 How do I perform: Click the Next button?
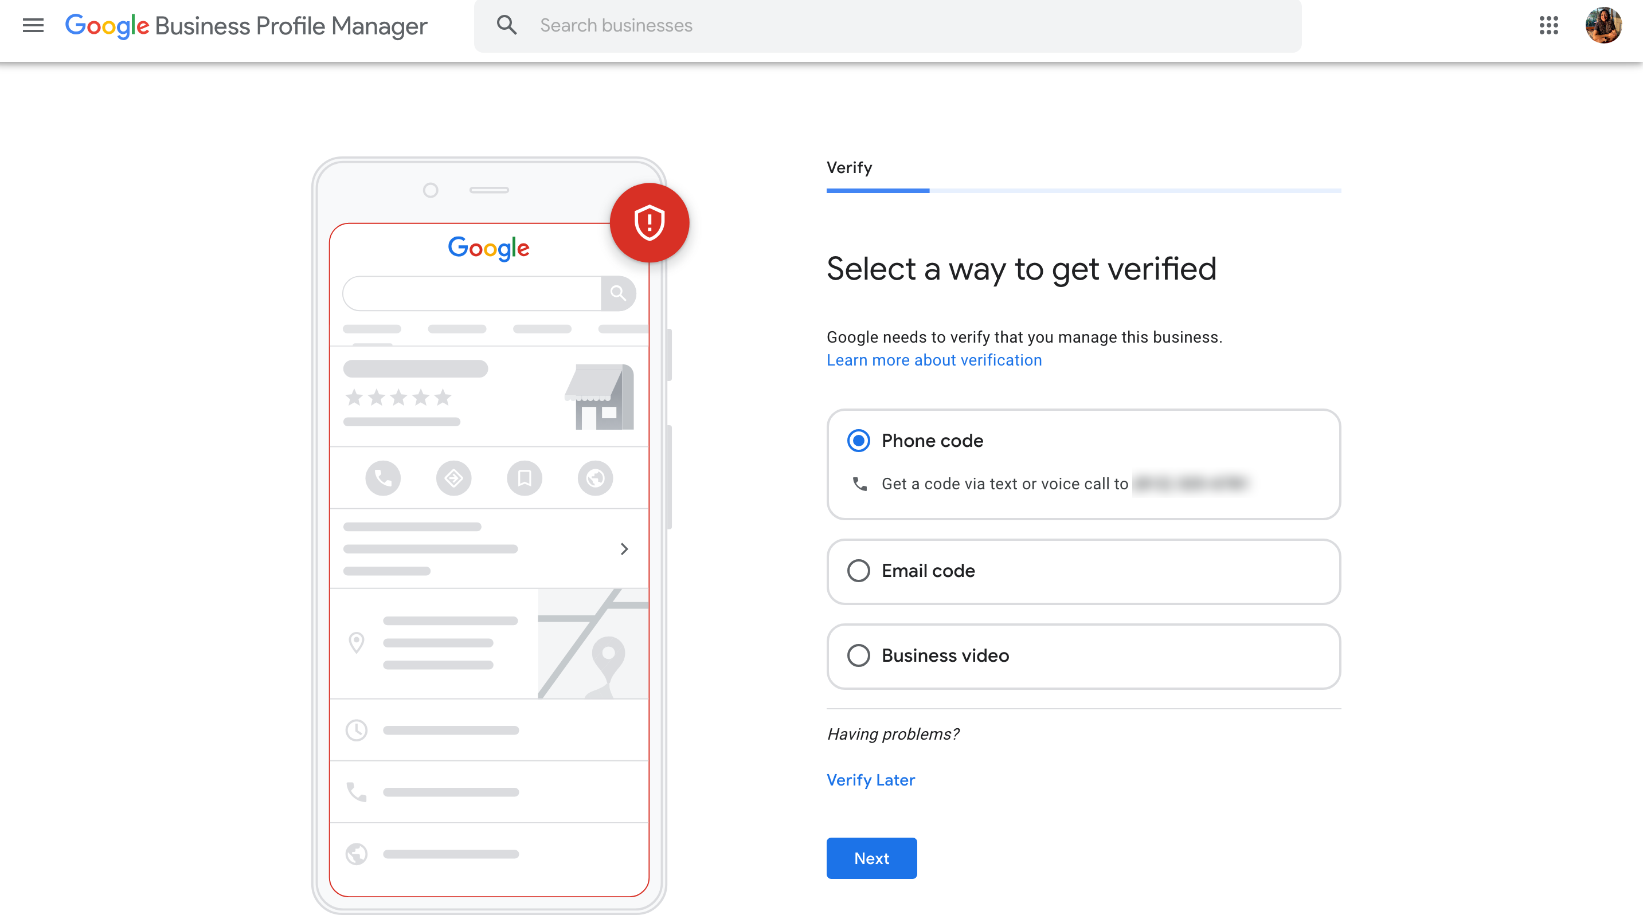click(871, 858)
